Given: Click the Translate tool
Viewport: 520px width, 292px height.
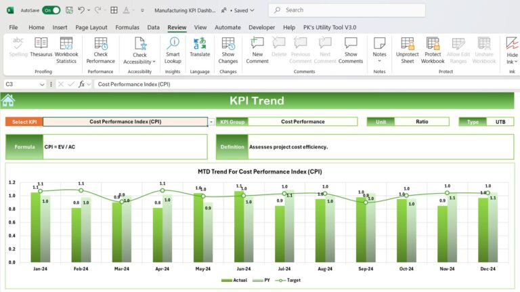Looking at the screenshot, I should (x=200, y=47).
